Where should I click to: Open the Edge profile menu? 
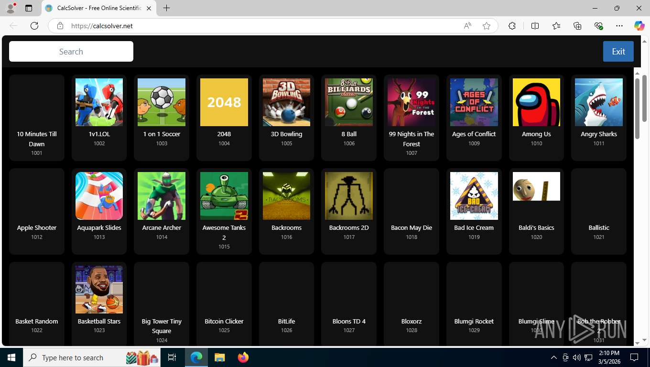pos(11,8)
